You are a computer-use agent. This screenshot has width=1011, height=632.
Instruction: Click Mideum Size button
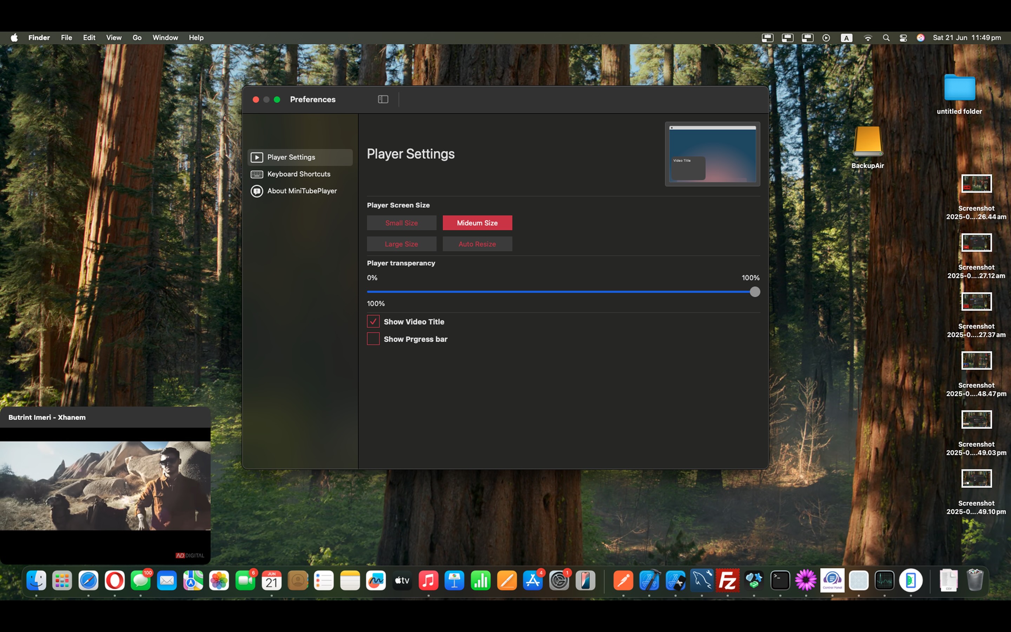pyautogui.click(x=477, y=223)
